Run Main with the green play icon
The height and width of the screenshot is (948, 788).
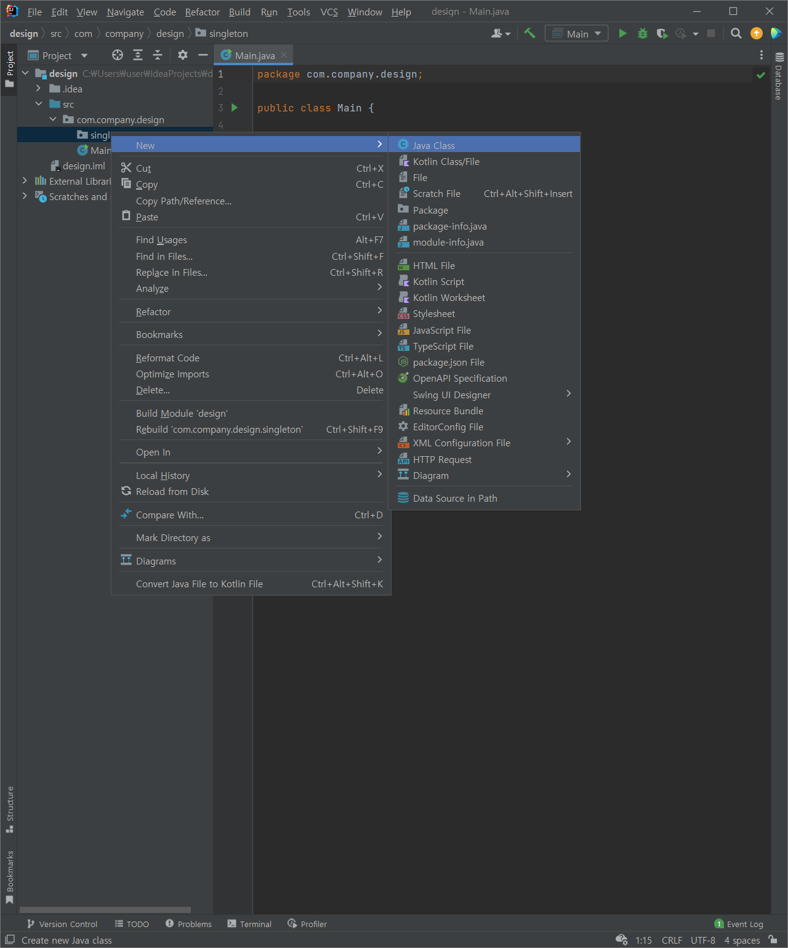click(622, 33)
